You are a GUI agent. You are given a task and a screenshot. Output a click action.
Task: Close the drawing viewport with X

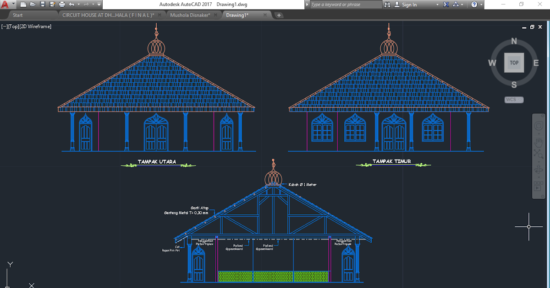pyautogui.click(x=539, y=27)
